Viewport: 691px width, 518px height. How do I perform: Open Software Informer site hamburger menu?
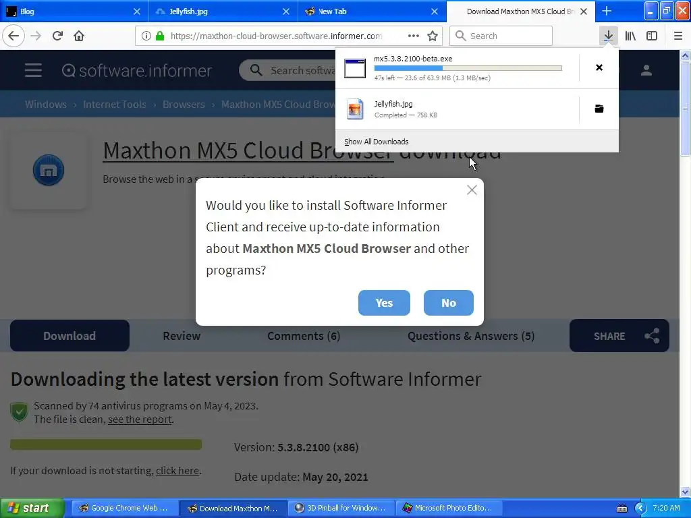coord(33,70)
